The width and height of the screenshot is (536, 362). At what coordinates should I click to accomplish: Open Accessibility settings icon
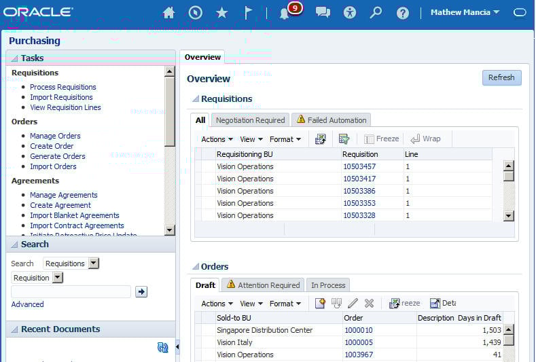point(349,13)
